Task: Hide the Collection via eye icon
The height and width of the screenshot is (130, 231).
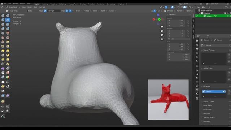Action: (x=228, y=13)
